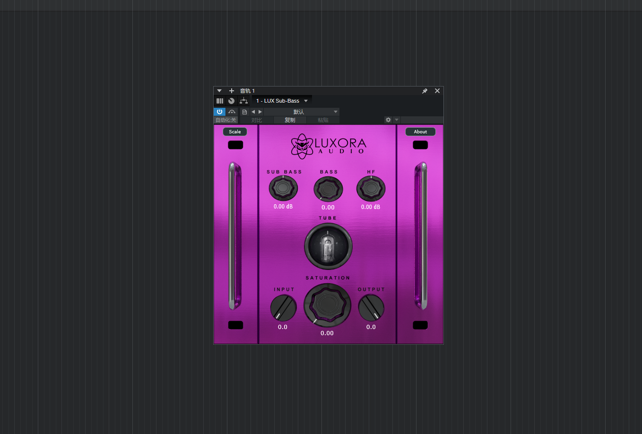This screenshot has height=434, width=642.
Task: Load the previous preset arrow
Action: (x=253, y=112)
